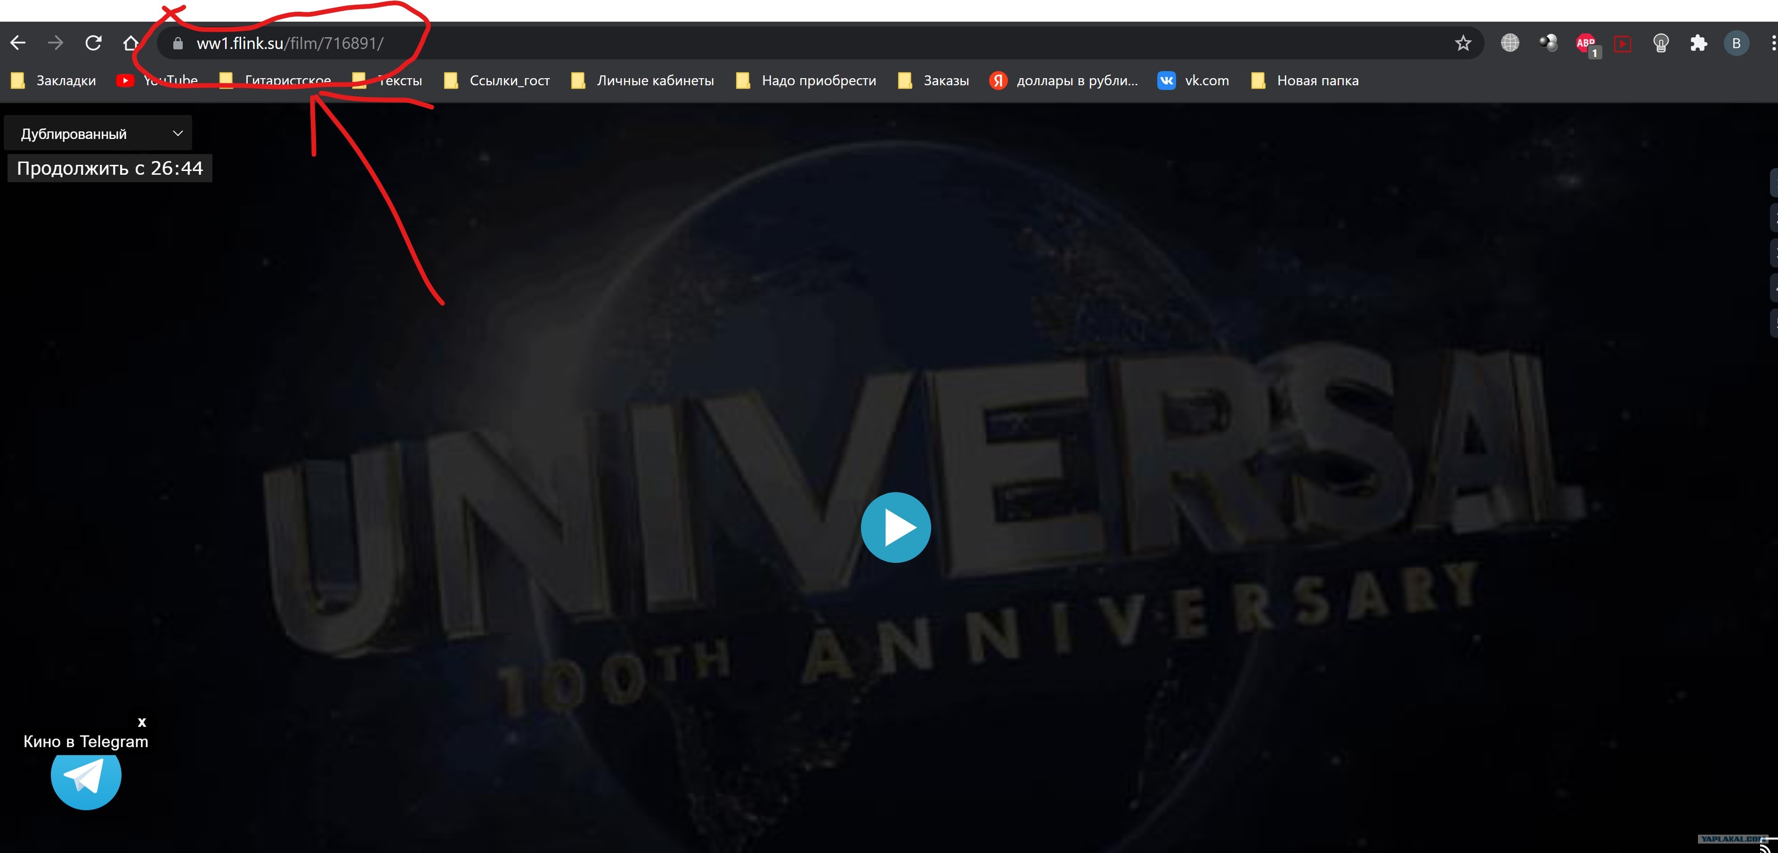Continue playback from 26:44
1778x853 pixels.
point(110,169)
